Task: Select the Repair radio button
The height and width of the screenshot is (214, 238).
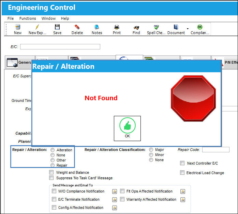Action: tap(53, 165)
